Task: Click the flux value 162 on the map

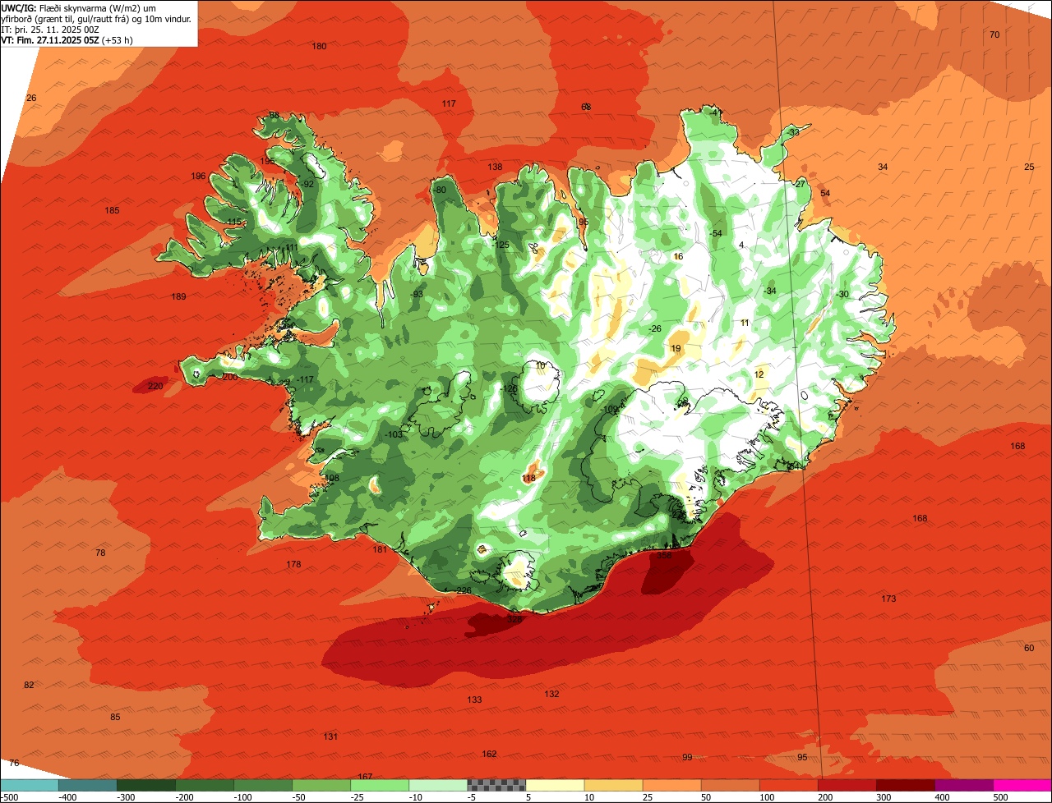Action: click(x=489, y=754)
